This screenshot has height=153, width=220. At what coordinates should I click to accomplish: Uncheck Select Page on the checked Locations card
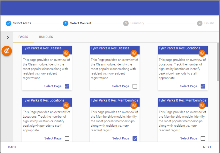[x=203, y=86]
